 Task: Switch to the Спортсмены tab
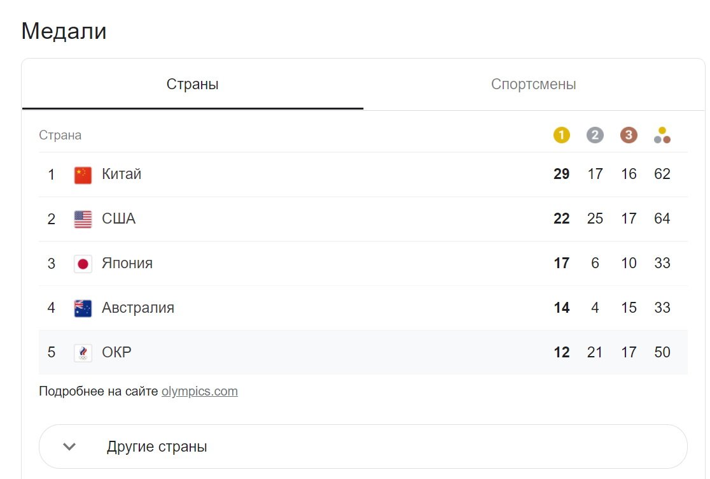(533, 85)
